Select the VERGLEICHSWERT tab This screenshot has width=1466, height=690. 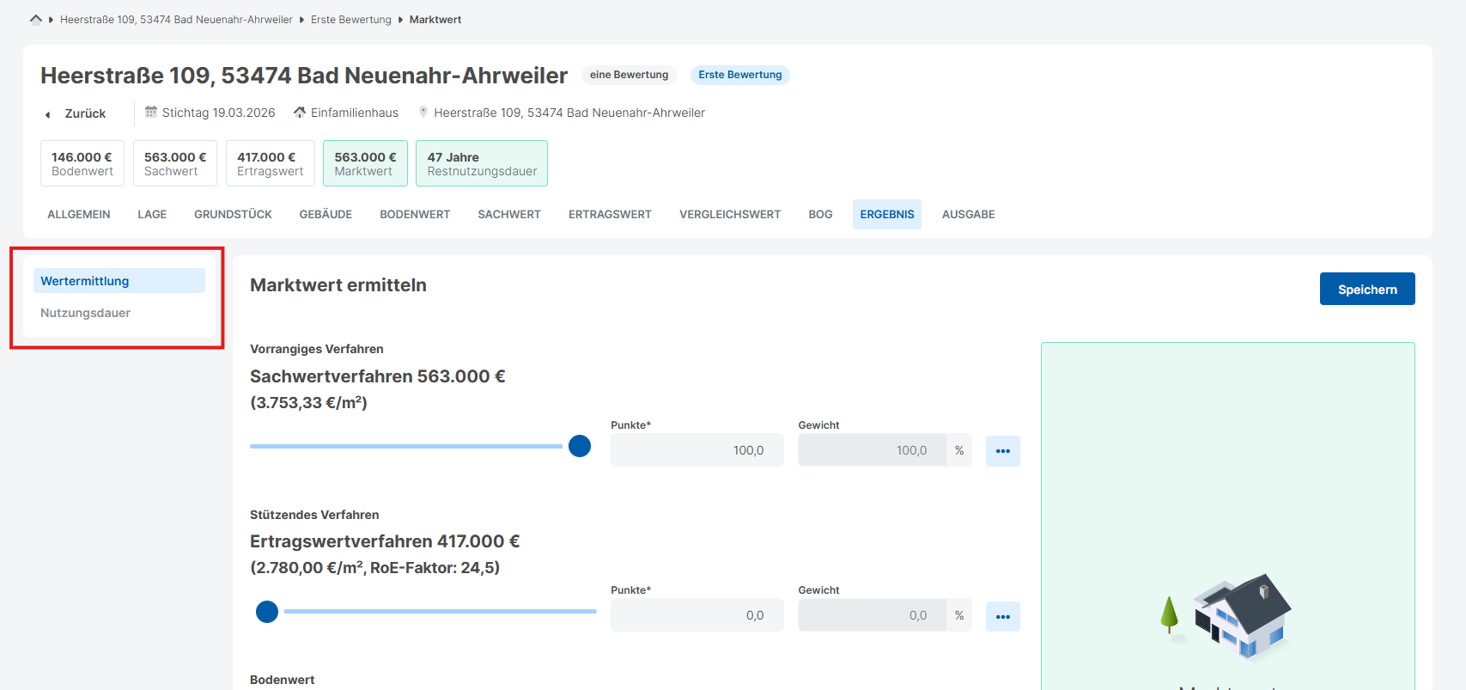[730, 215]
